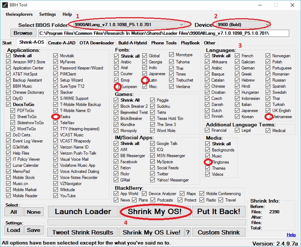
Task: Open the Device dropdown showing 9900 (Bold)
Action: pos(243,25)
